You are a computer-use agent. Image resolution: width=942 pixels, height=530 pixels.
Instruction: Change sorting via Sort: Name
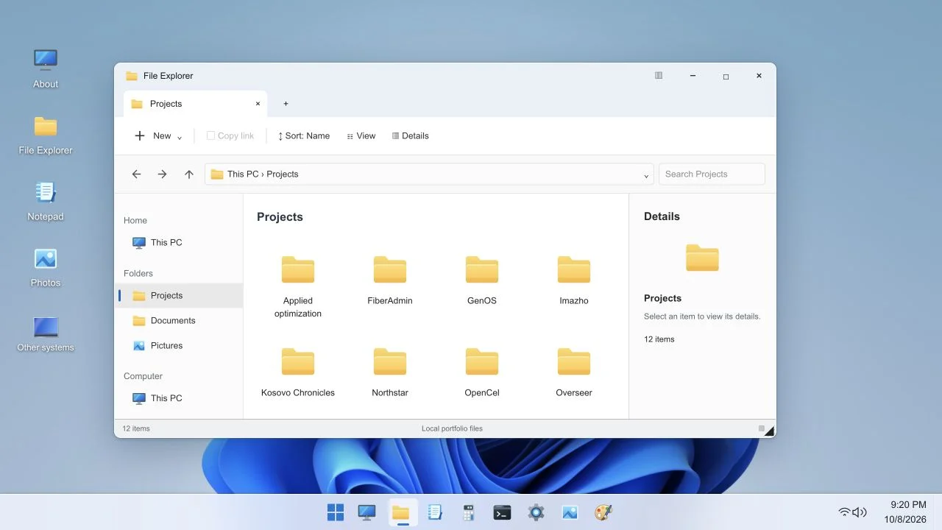coord(303,136)
